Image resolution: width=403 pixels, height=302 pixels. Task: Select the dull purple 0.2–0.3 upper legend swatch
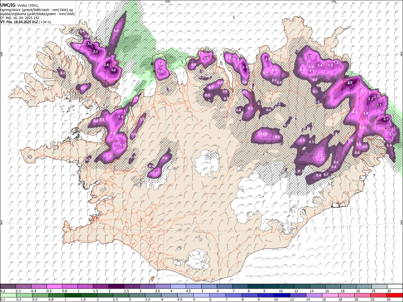tap(8, 286)
